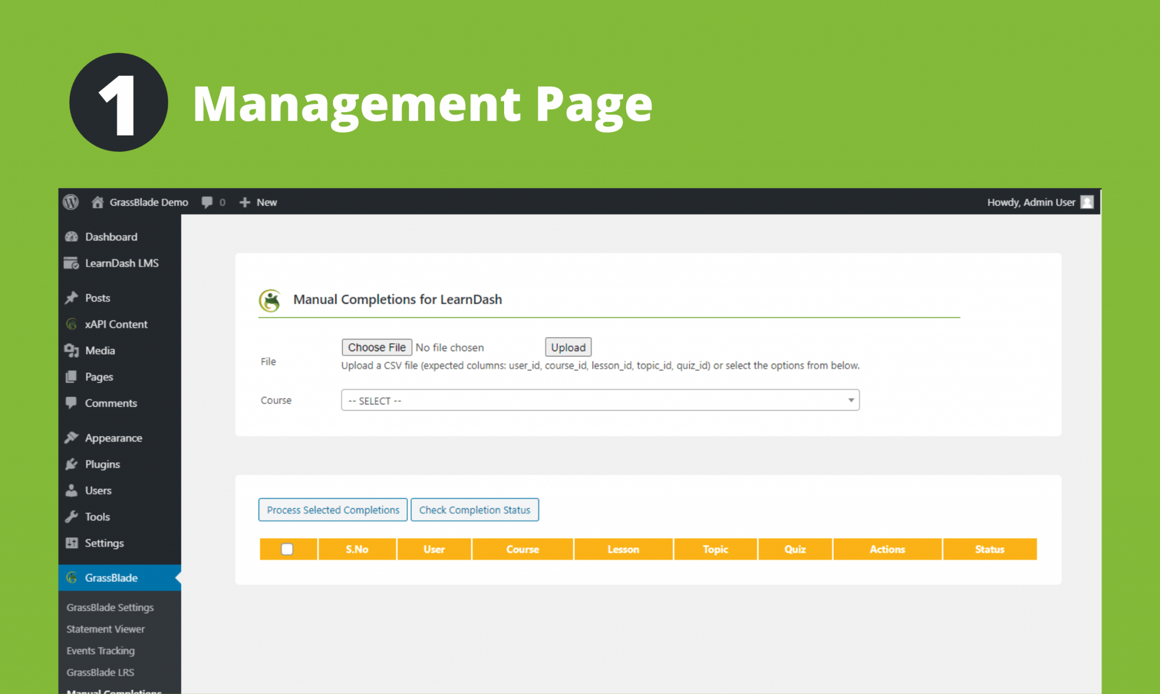Open the Statement Viewer page
Viewport: 1160px width, 694px height.
click(105, 629)
